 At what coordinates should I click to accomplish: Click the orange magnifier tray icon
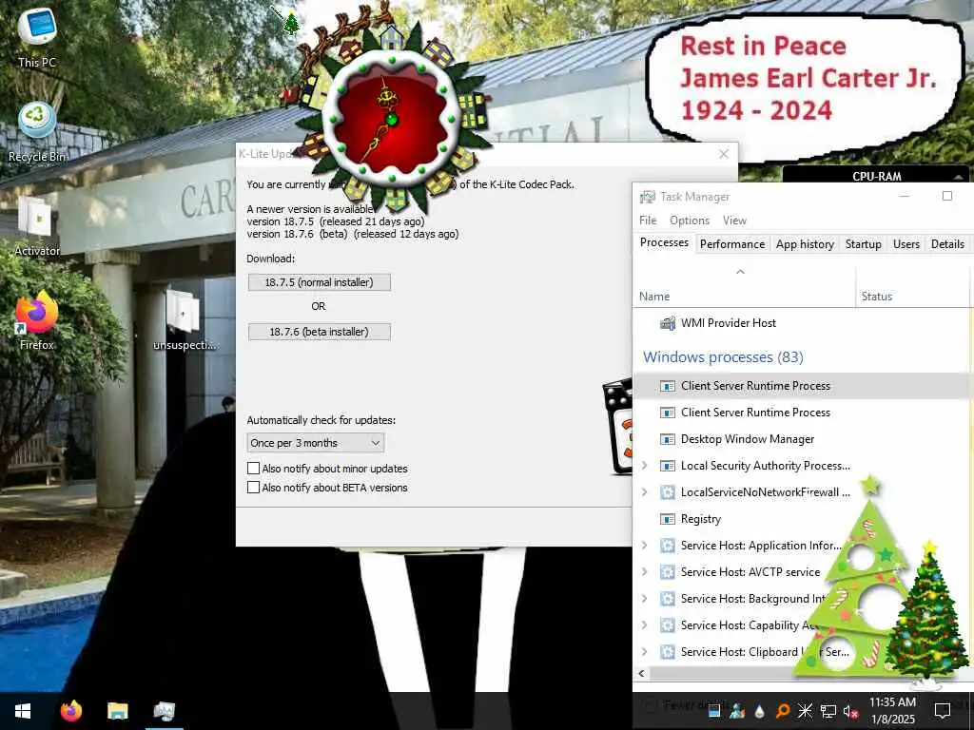(x=782, y=711)
